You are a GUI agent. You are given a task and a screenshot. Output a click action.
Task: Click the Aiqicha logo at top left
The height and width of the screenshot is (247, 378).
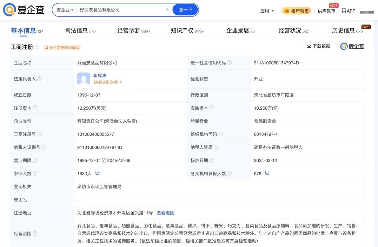pos(24,10)
